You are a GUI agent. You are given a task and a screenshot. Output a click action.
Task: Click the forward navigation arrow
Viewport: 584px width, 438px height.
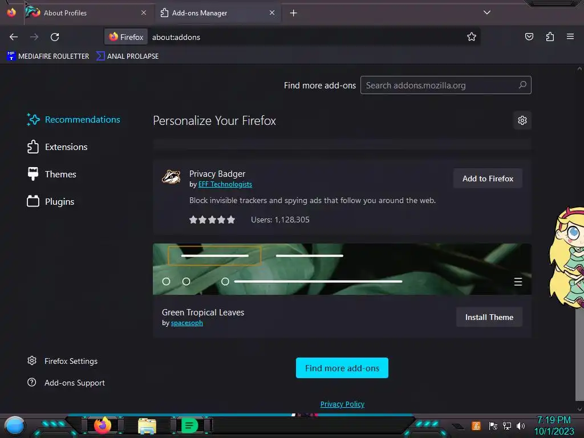[x=34, y=37]
